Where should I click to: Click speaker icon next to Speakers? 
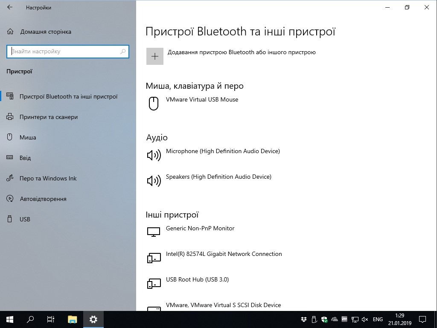point(154,181)
